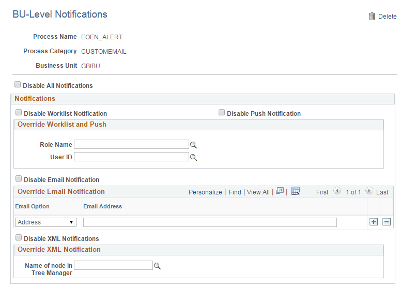
Task: Click the '1 of 1' row counter
Action: tap(353, 192)
